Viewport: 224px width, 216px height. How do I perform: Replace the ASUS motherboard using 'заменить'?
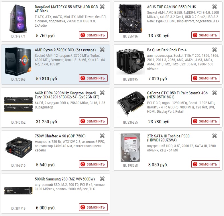pos(206,35)
